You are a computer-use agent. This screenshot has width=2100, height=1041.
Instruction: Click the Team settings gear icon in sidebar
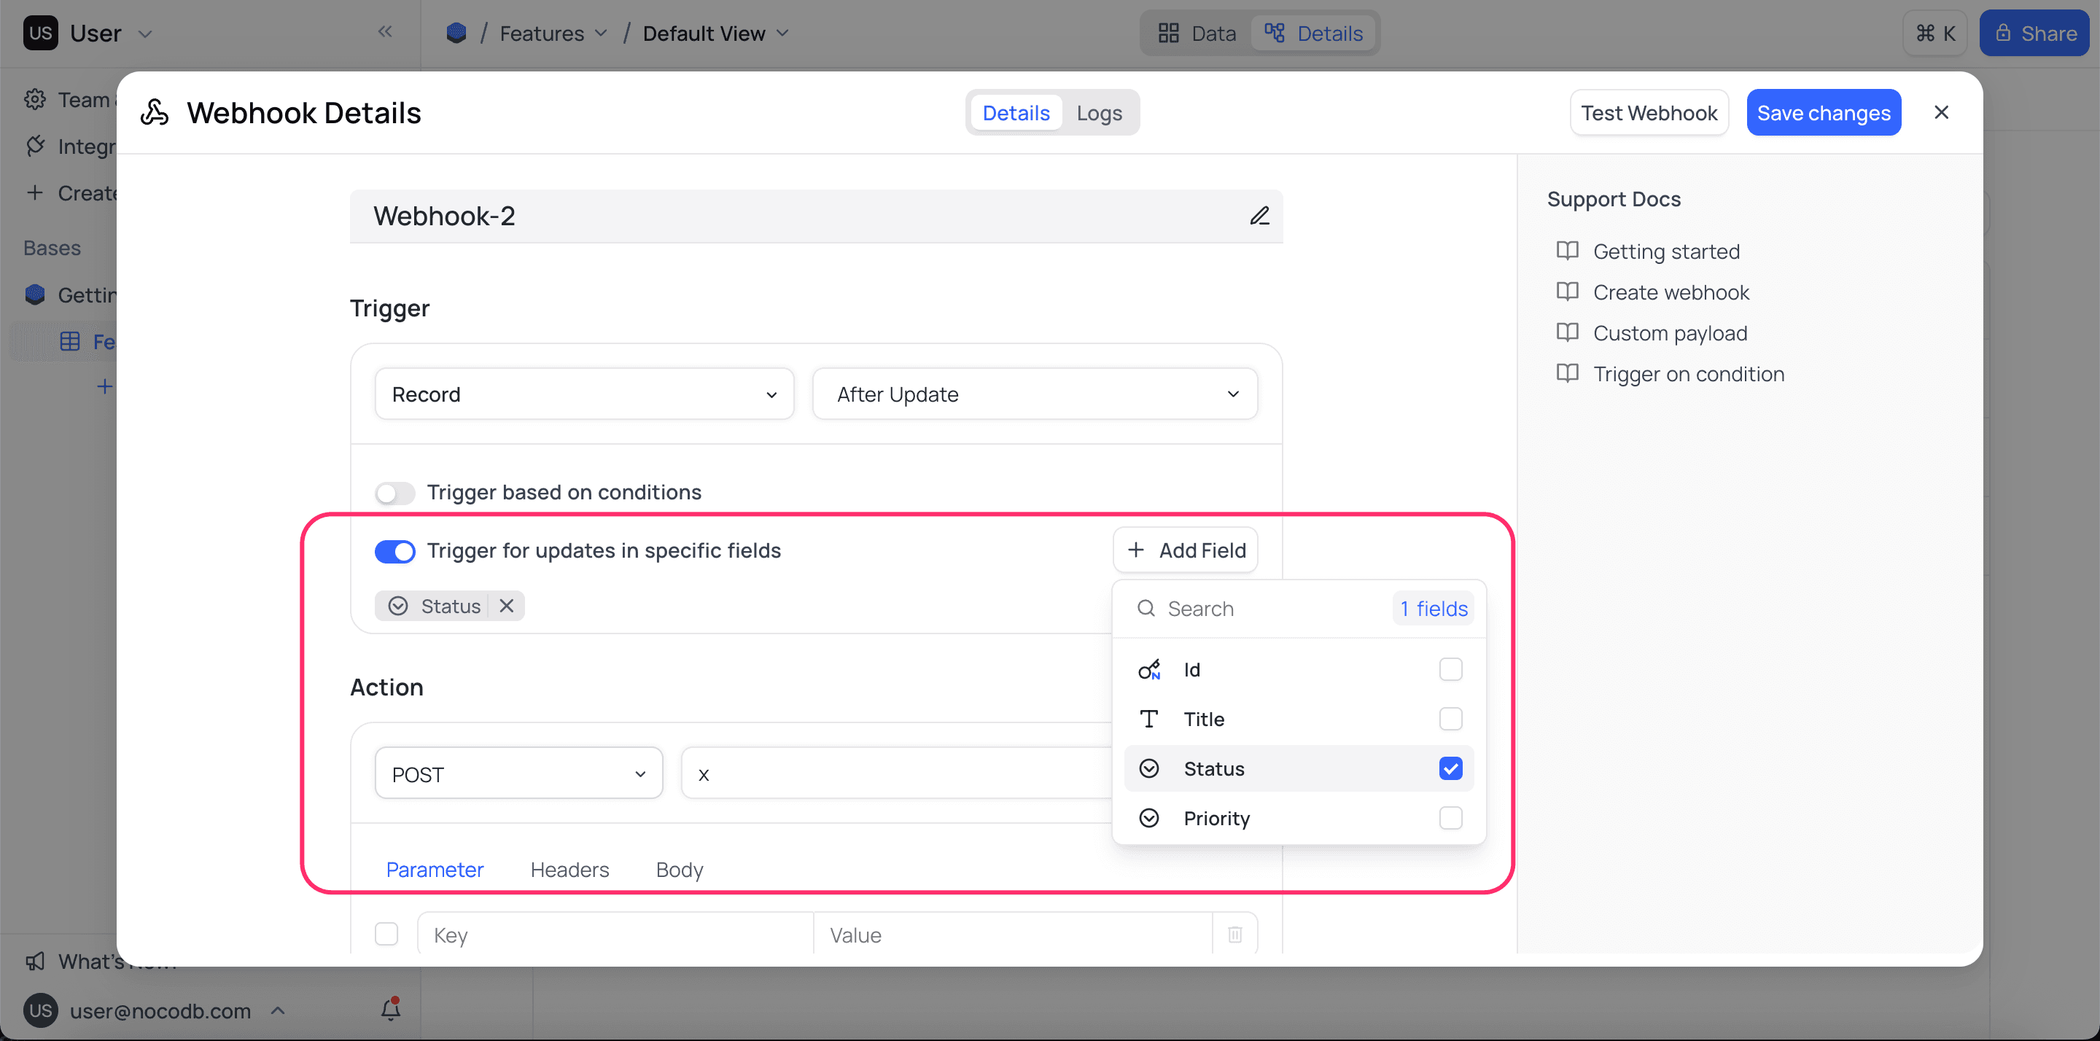[35, 98]
